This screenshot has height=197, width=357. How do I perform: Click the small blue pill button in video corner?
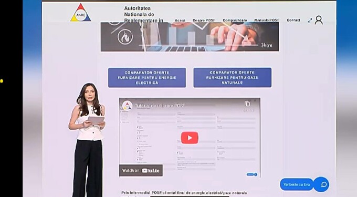pyautogui.click(x=252, y=175)
